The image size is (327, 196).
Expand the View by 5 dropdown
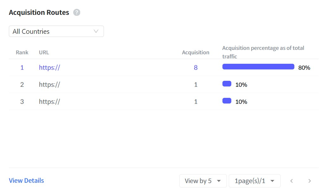203,181
